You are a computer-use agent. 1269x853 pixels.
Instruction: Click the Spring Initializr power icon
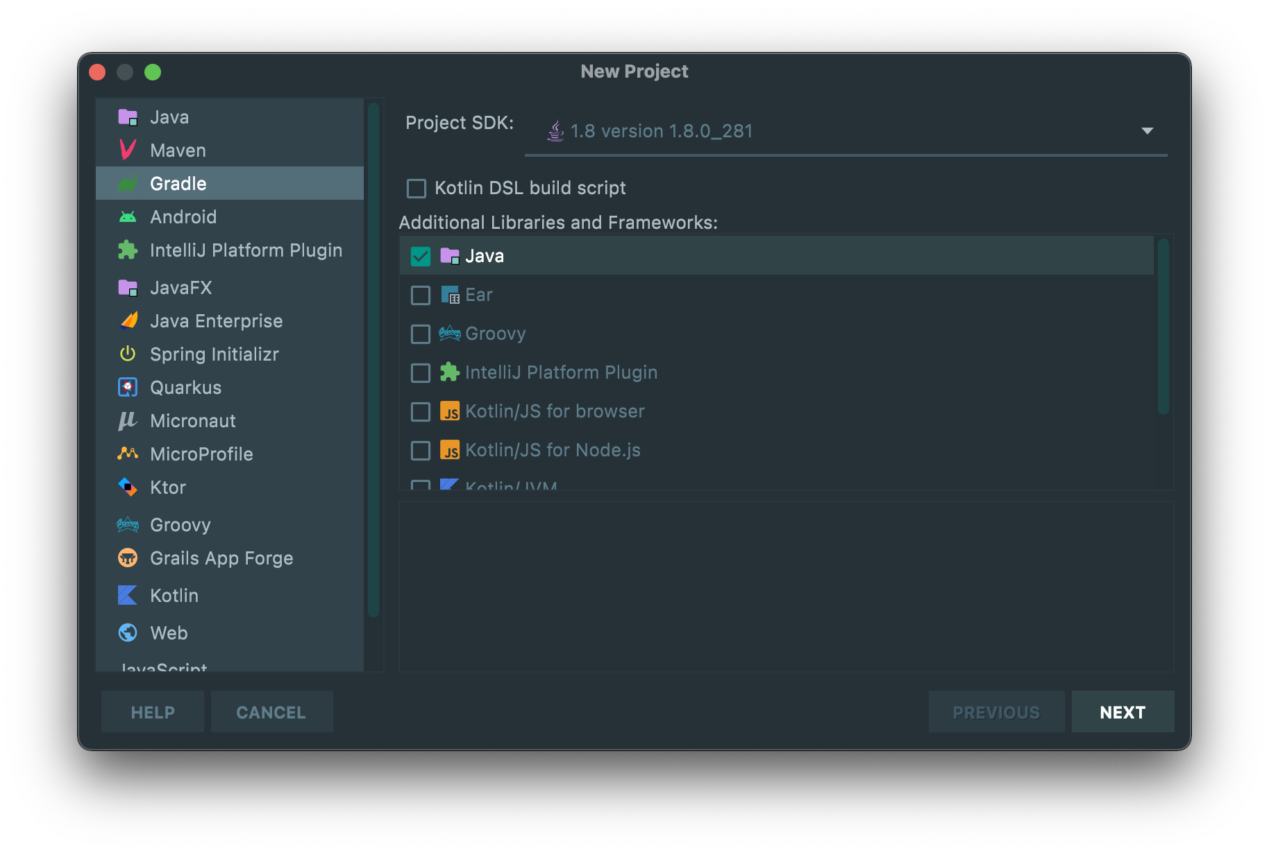click(x=128, y=354)
